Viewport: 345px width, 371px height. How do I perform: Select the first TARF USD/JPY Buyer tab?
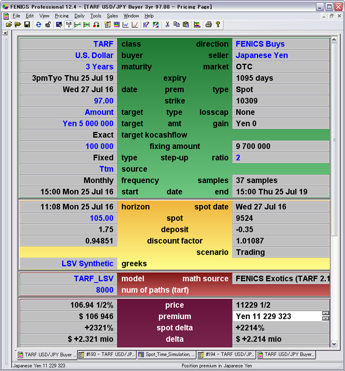tap(47, 354)
